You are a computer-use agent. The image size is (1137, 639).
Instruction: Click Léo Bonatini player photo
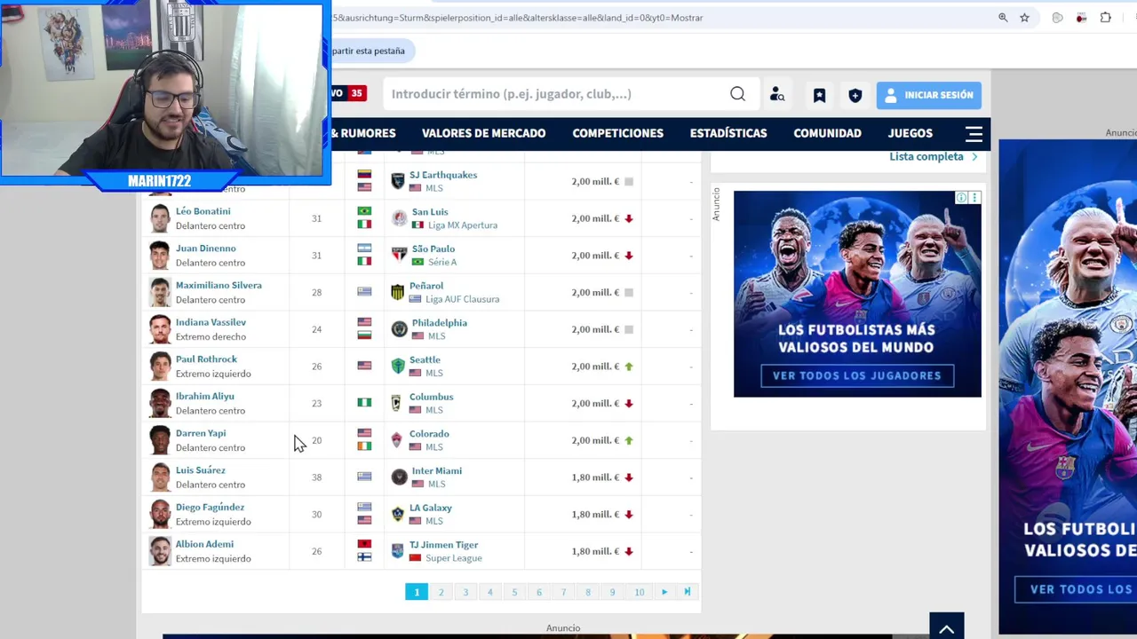(160, 218)
